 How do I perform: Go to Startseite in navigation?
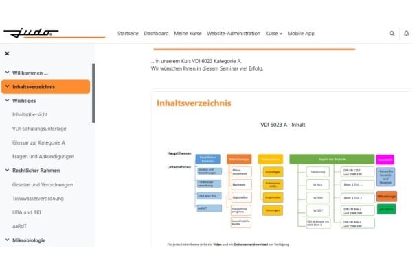(x=128, y=33)
